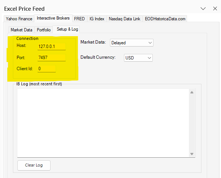Open the Yahoo Finance tab
This screenshot has width=221, height=178.
coord(19,19)
